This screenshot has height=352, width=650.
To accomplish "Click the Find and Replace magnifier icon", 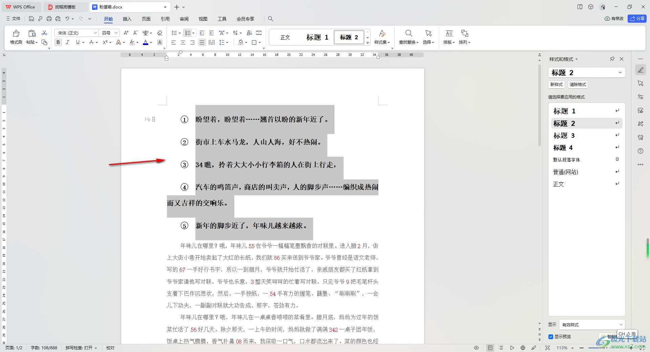I will coord(409,33).
